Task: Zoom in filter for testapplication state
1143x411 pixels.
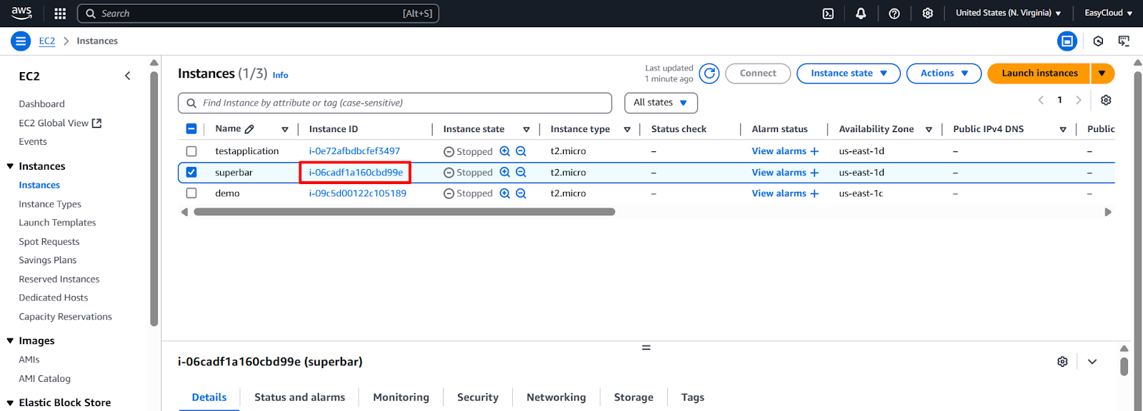Action: [x=505, y=151]
